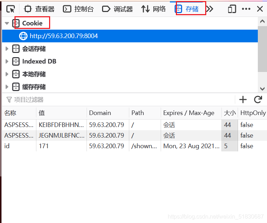
Task: Select cookie value JEGNMJLBFNC...
Action: point(61,135)
